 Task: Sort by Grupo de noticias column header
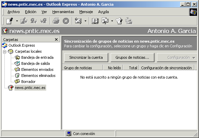[x=82, y=67]
